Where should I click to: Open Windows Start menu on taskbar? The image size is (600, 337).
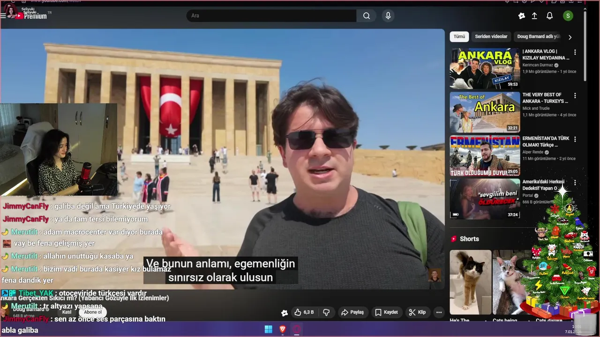[268, 330]
